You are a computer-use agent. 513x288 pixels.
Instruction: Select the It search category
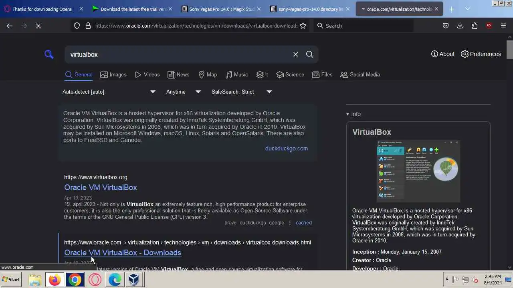tap(262, 75)
